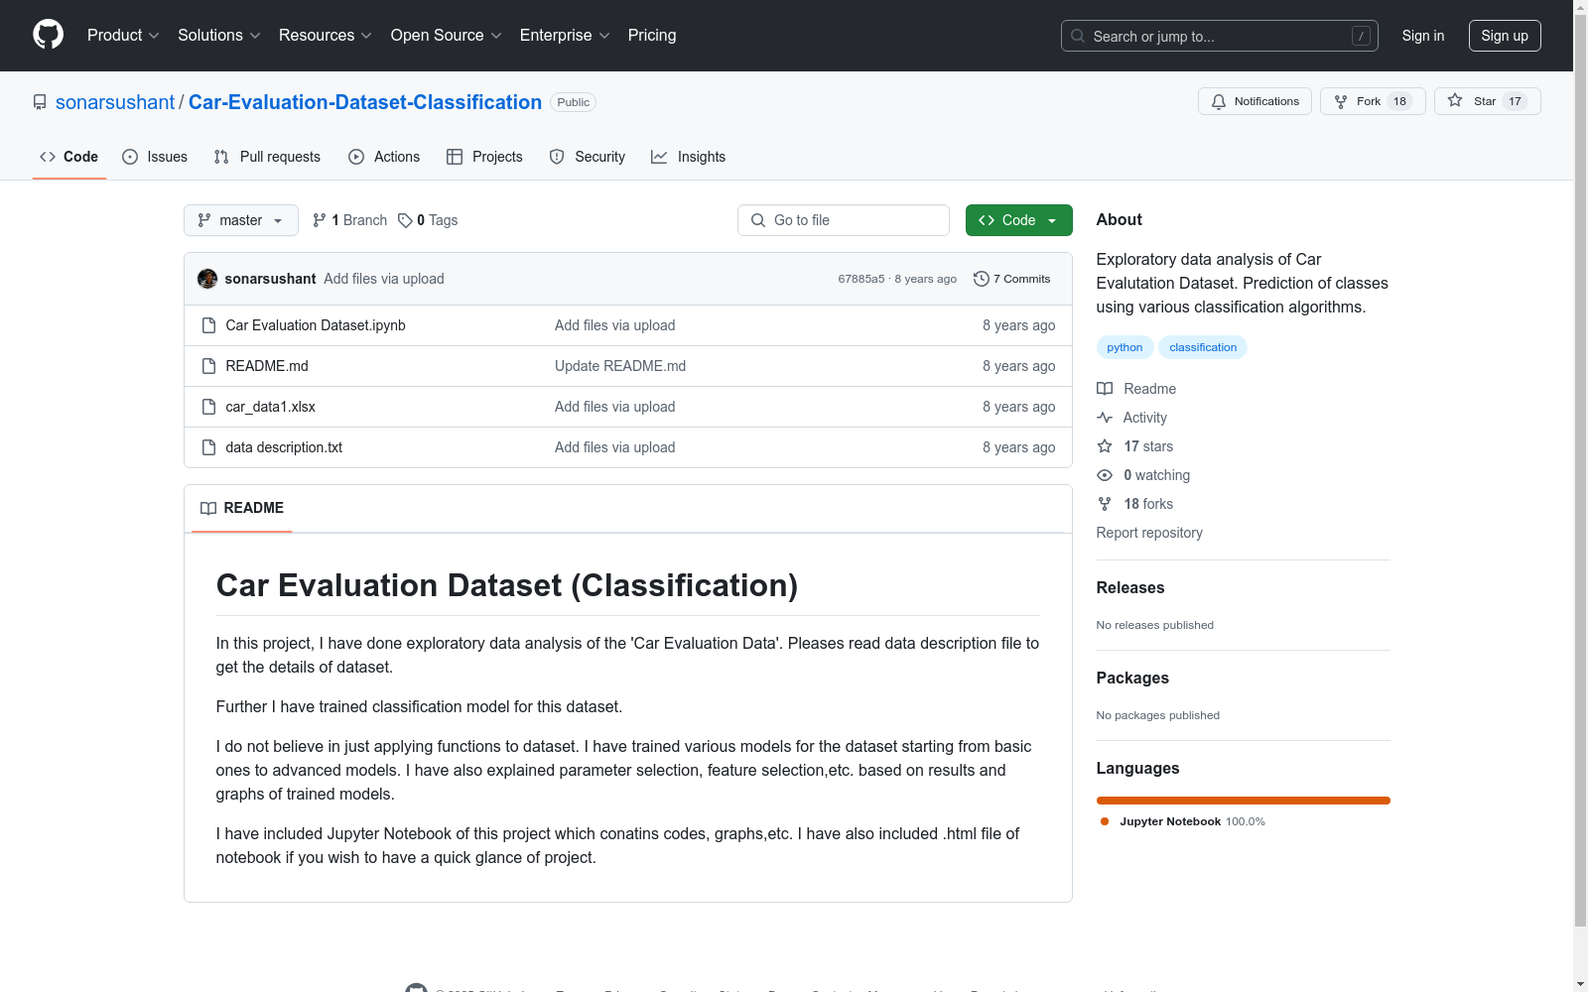
Task: Click the orange Jupyter Notebook language bar
Action: [x=1244, y=801]
